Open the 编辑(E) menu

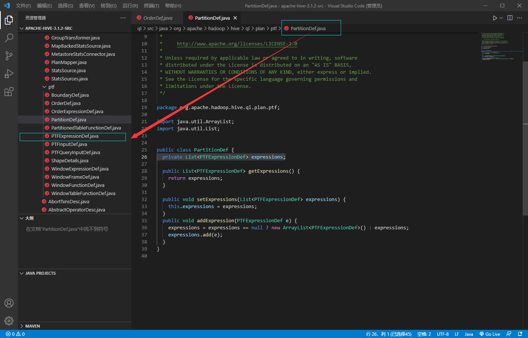pos(44,6)
